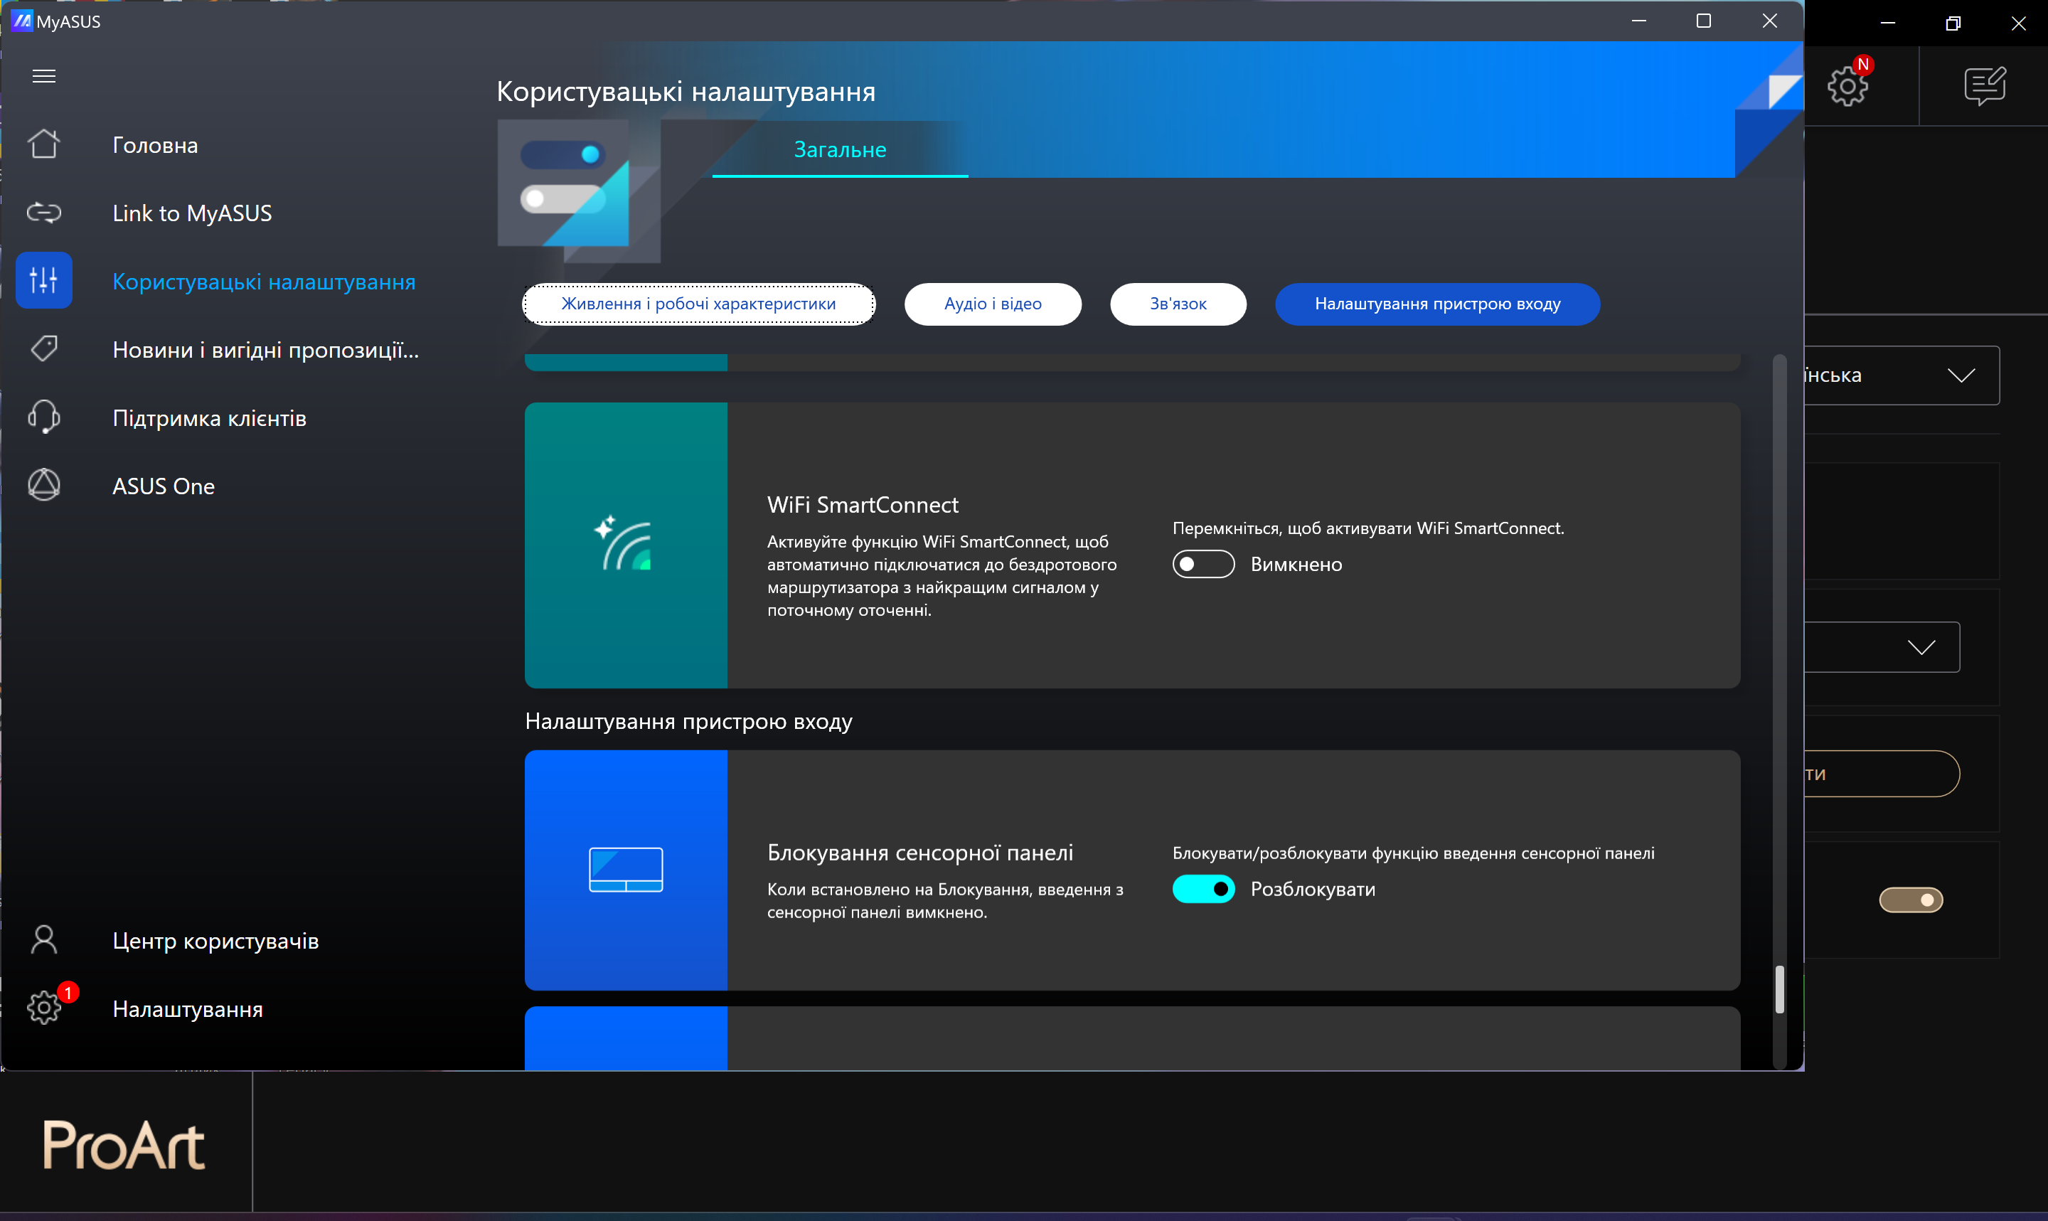This screenshot has width=2048, height=1221.
Task: Select the Загальне tab
Action: [839, 150]
